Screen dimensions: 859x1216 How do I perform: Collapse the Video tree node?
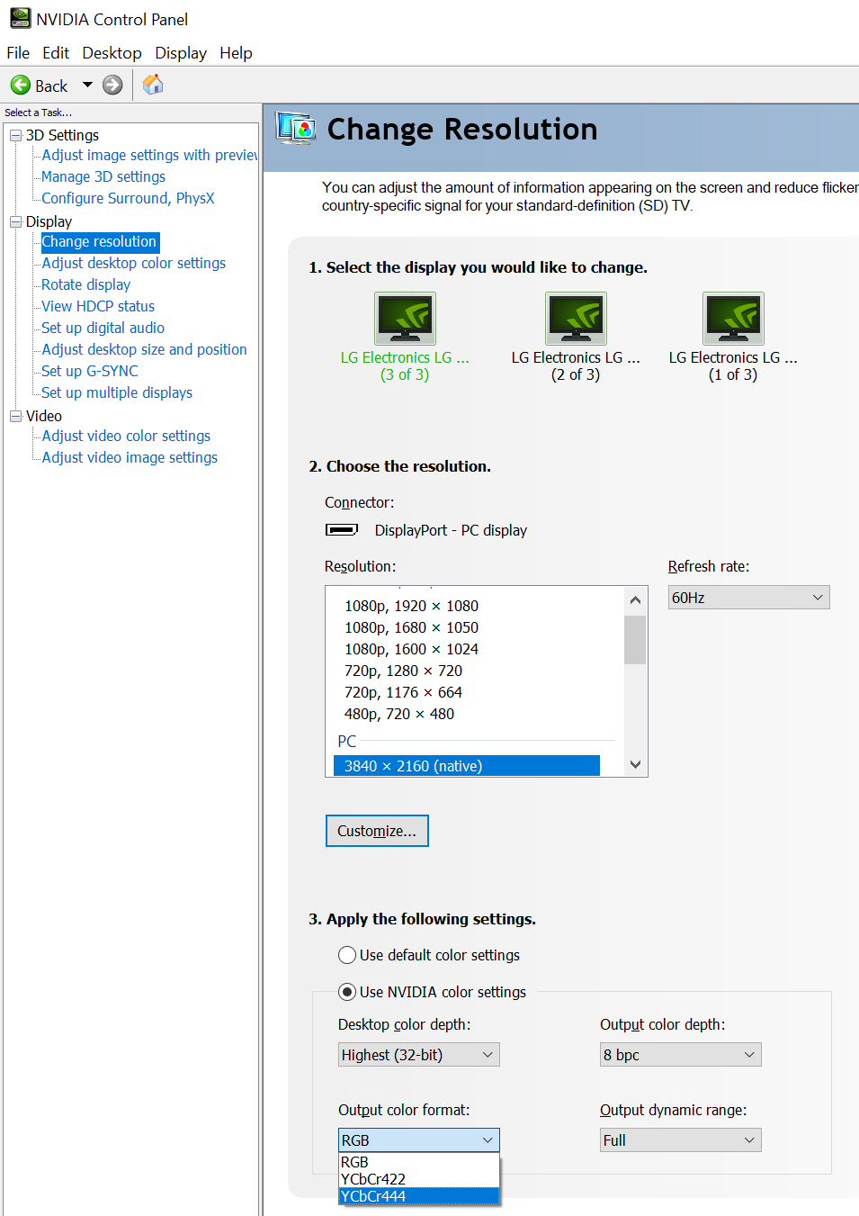click(x=15, y=416)
